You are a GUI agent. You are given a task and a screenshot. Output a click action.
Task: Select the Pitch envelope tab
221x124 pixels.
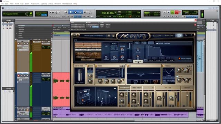coord(137,43)
